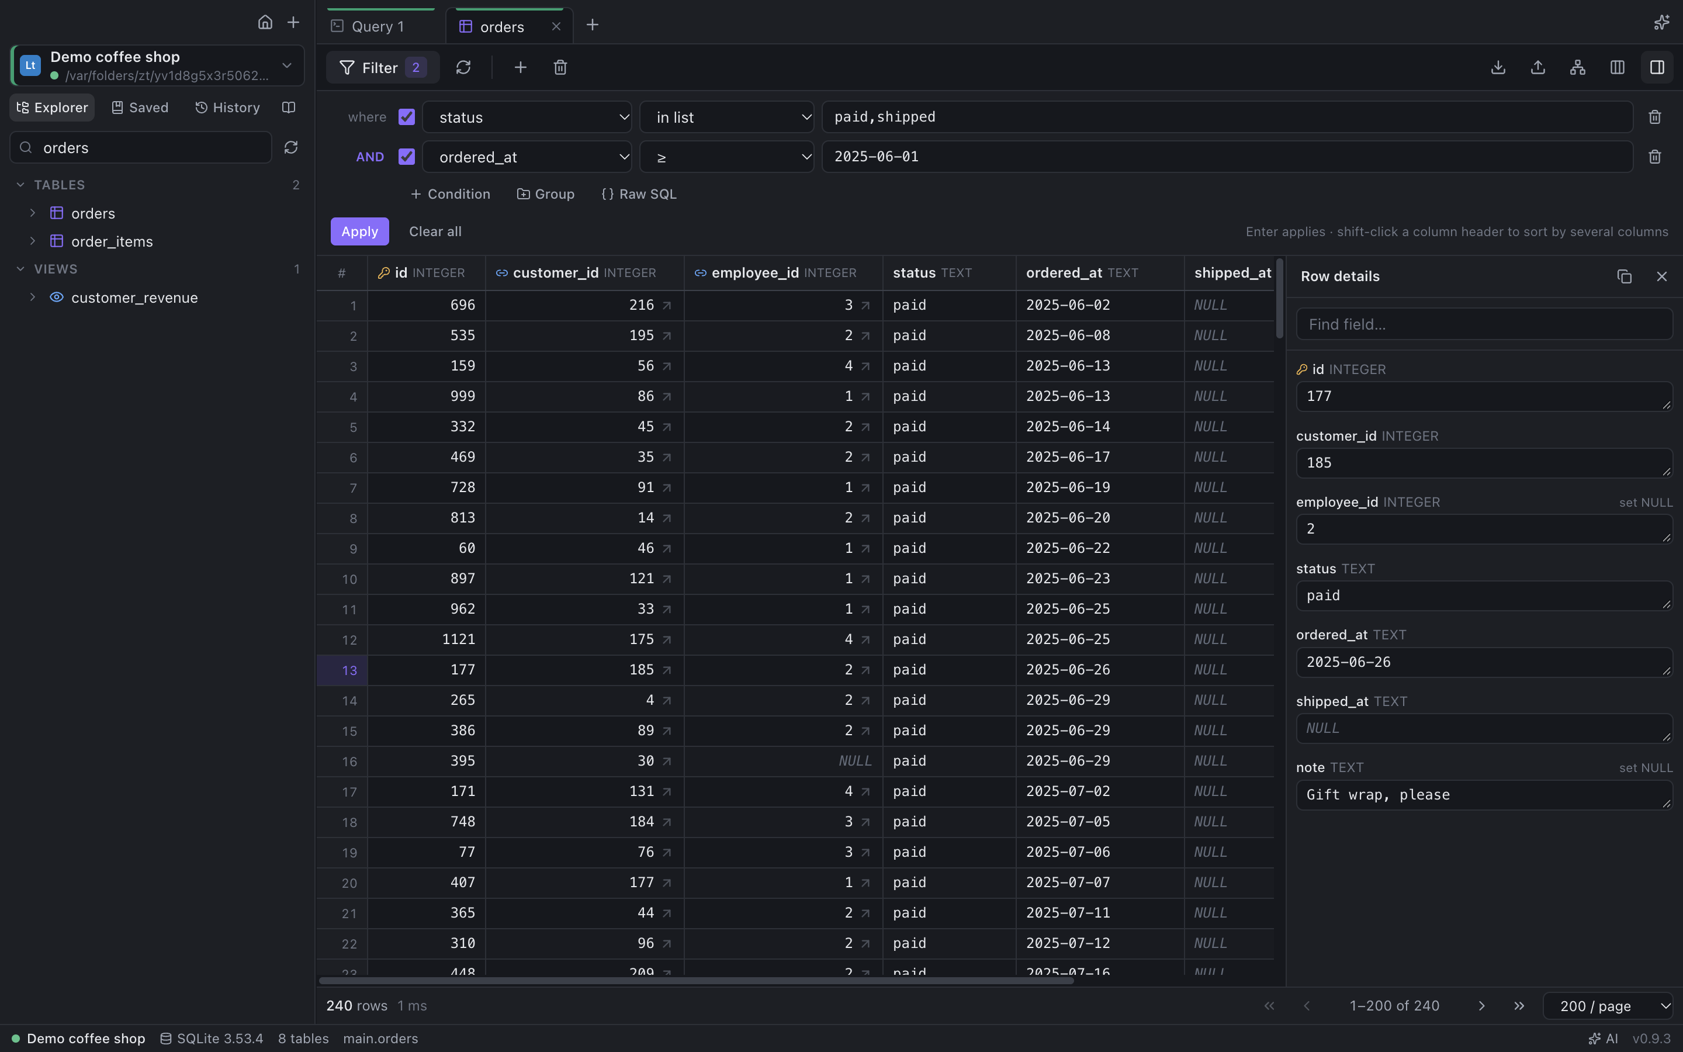
Task: Open the 'in list' operator dropdown
Action: [x=726, y=117]
